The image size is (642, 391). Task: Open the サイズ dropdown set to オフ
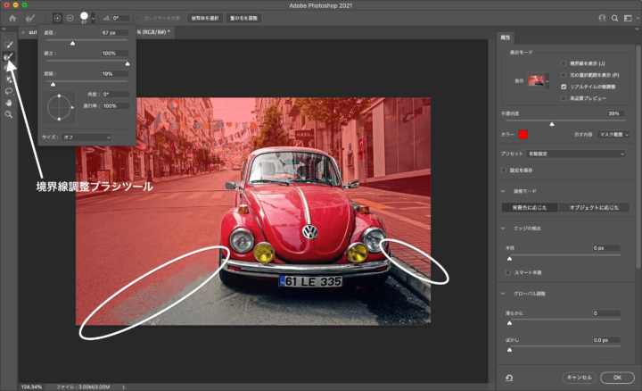86,137
